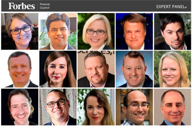Select the woman with gray hair and dark glasses

click(x=20, y=31)
